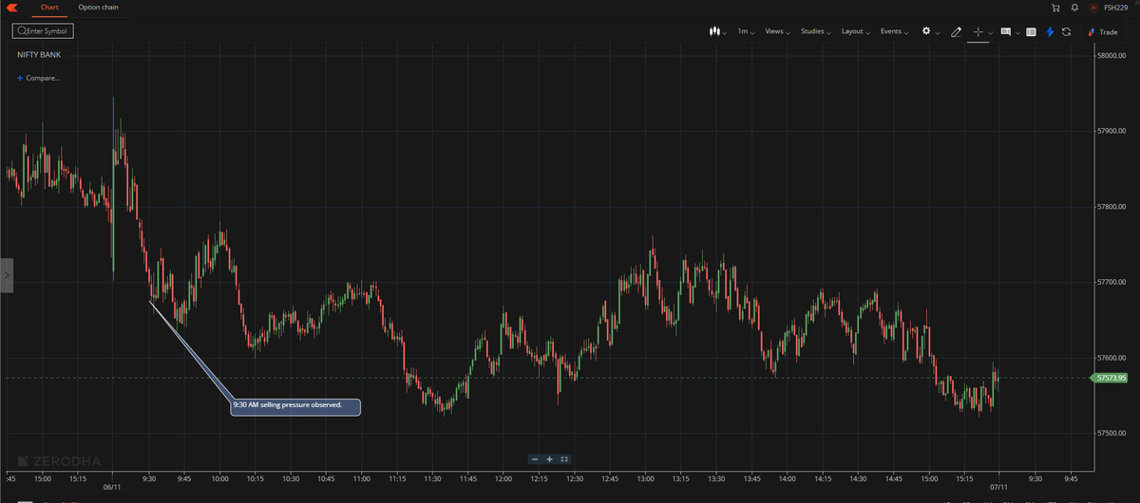Click the candlestick chart type icon

pos(714,31)
